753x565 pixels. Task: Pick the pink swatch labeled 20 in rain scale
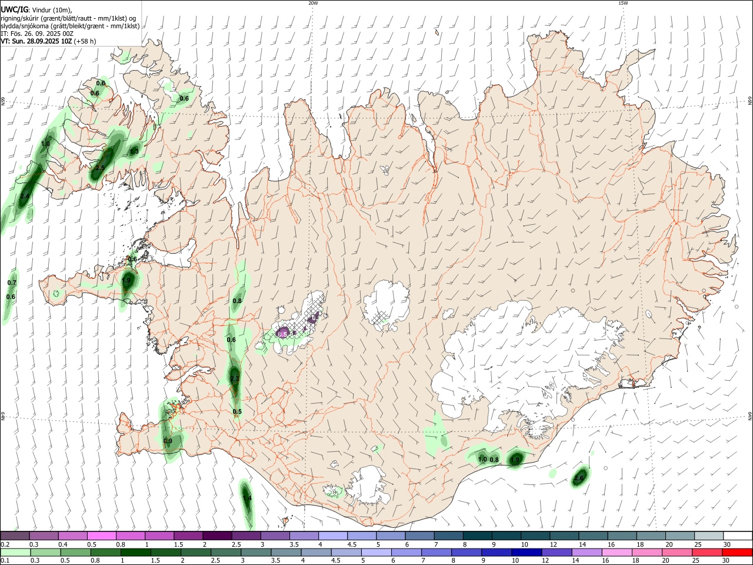point(678,552)
